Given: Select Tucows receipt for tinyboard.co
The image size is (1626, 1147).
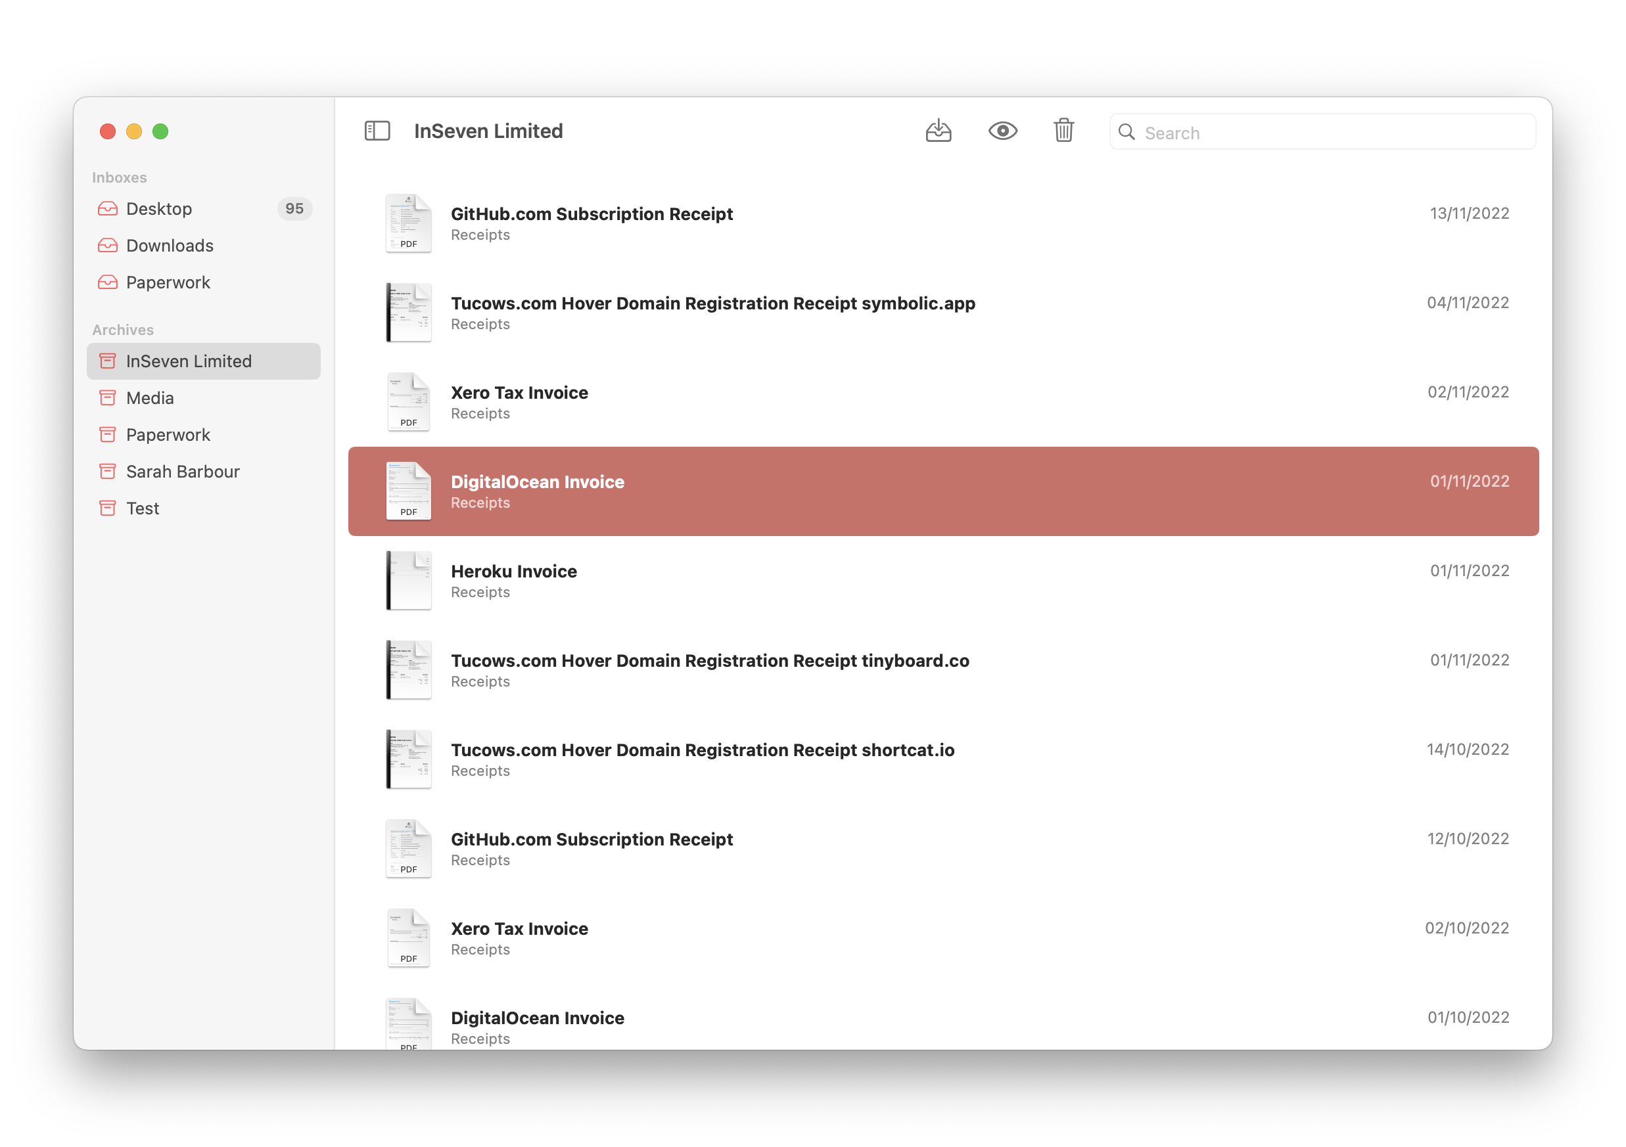Looking at the screenshot, I should click(943, 670).
